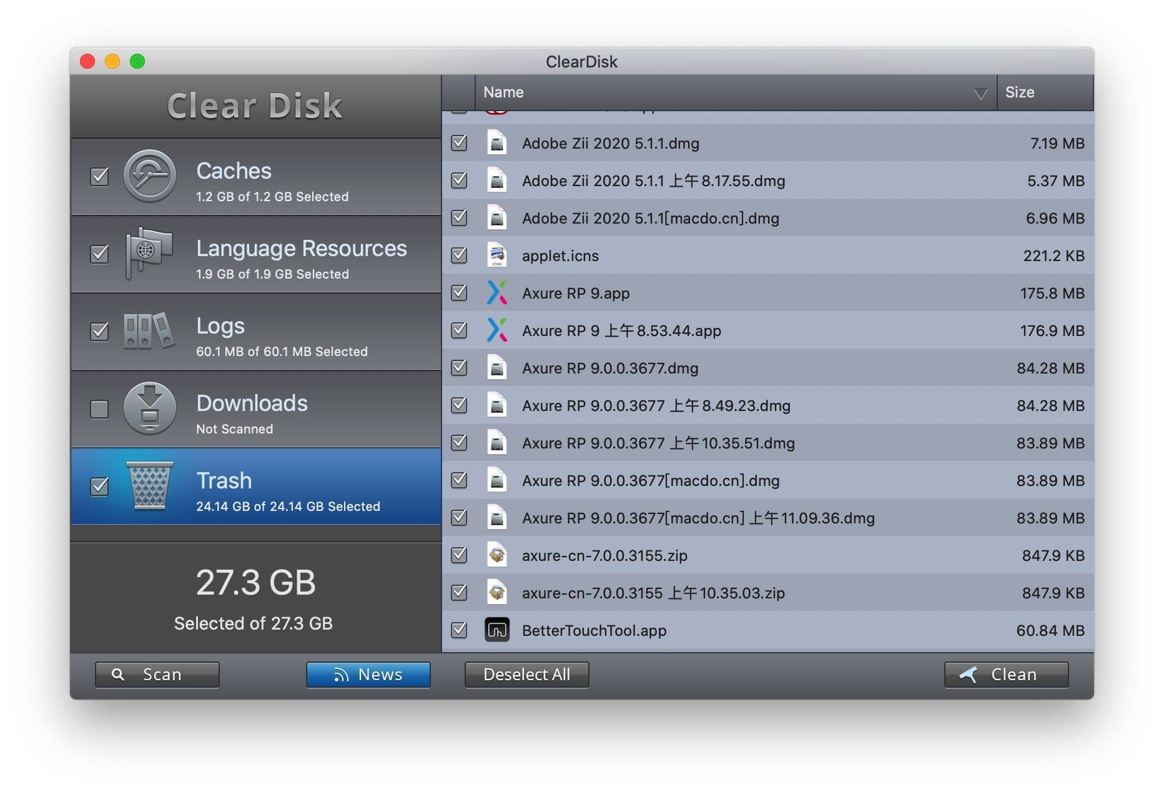Click dmg icon of Axure RP 9.0.0.3677.dmg
The image size is (1164, 792).
point(496,368)
